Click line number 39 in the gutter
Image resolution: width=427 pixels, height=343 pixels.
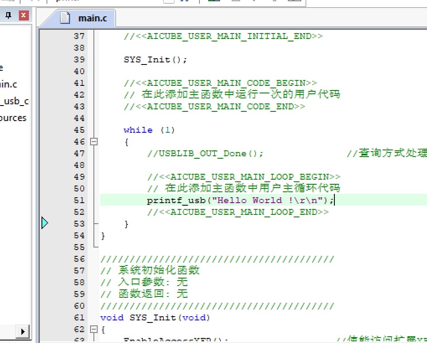point(79,60)
